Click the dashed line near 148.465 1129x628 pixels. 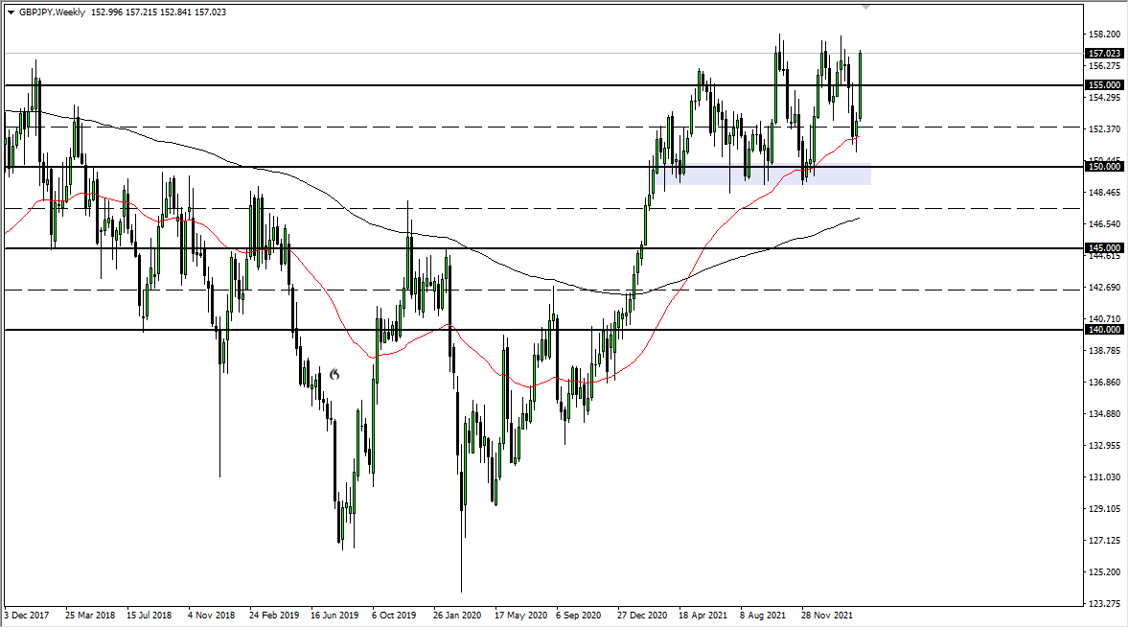pos(527,208)
